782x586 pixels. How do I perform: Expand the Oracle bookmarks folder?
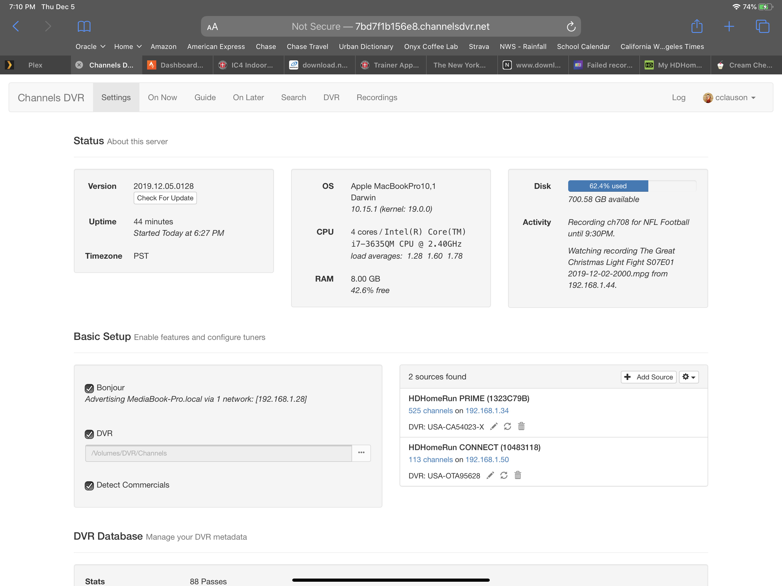(x=90, y=47)
